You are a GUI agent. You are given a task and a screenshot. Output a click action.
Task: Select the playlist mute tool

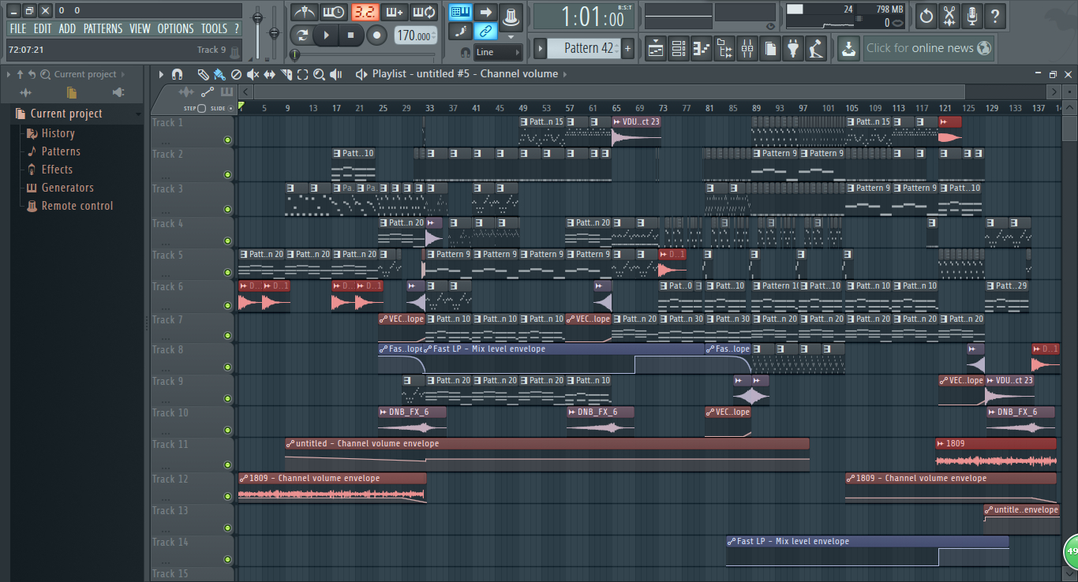click(253, 74)
